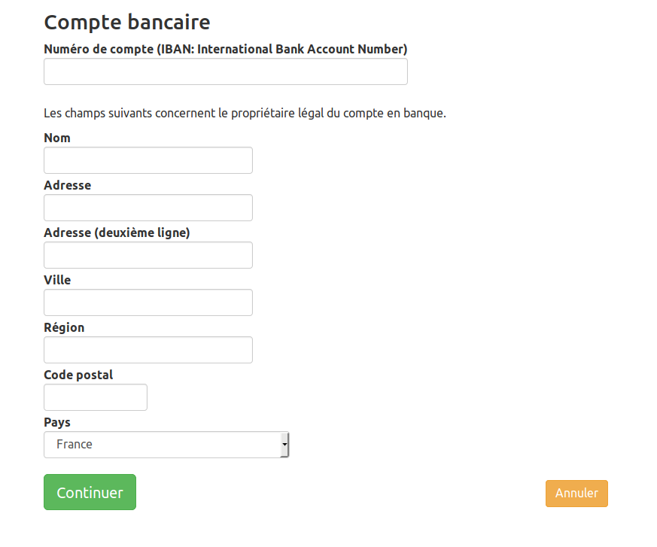657x547 pixels.
Task: Click the 'Nom' field label
Action: 57,138
